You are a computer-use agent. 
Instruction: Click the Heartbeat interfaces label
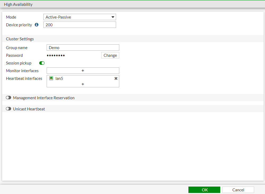24,79
